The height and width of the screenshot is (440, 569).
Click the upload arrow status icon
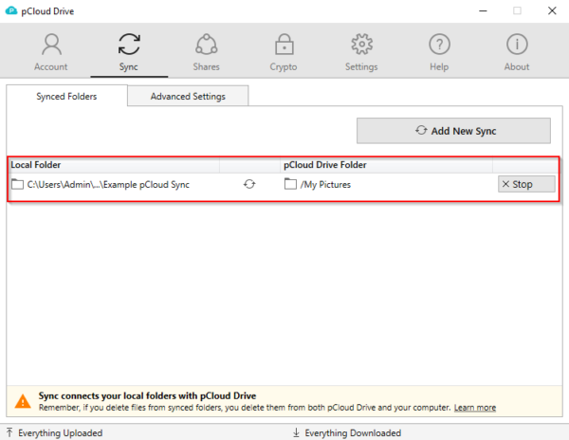click(x=9, y=432)
